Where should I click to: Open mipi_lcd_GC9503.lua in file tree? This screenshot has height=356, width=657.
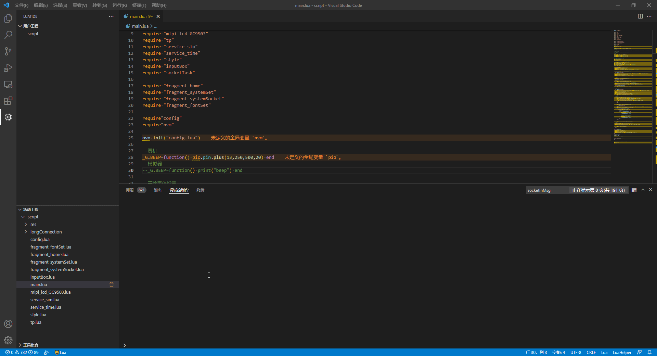click(x=50, y=292)
